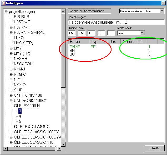
Task: Sort by the Index column header
Action: [113, 41]
